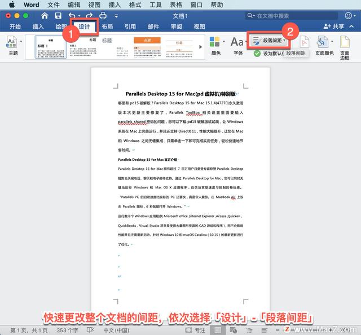
Task: Switch to outline view icon
Action: tap(249, 330)
